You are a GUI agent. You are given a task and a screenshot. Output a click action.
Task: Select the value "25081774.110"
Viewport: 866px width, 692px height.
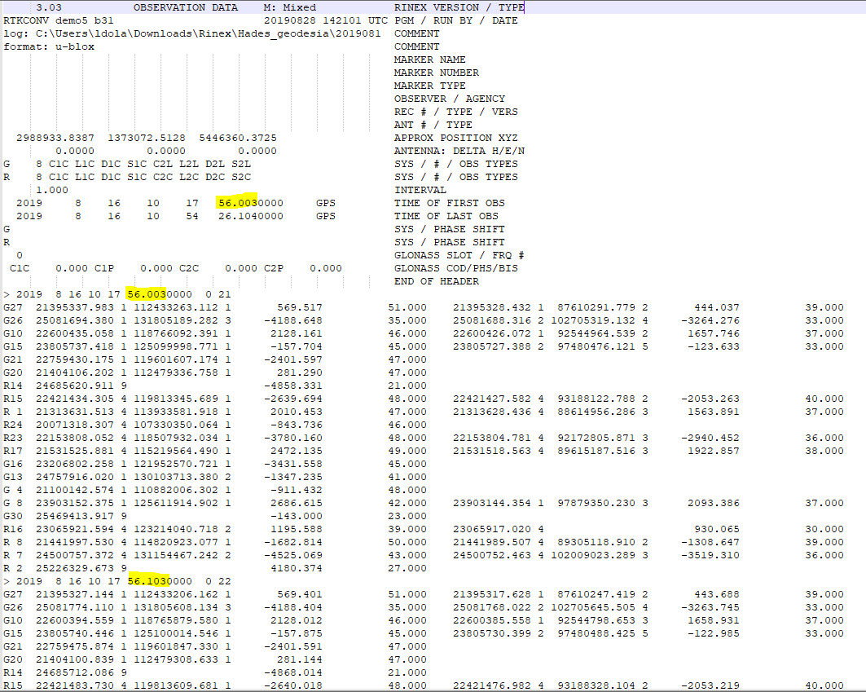pos(75,607)
